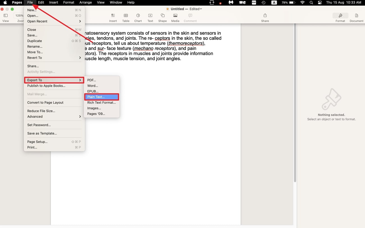Export document as Pages '09...
Image resolution: width=365 pixels, height=228 pixels.
[x=102, y=114]
